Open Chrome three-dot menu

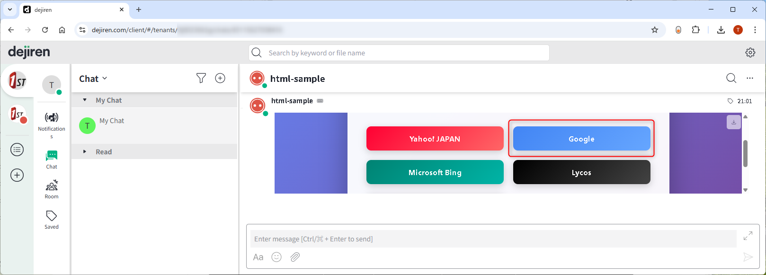pos(755,30)
